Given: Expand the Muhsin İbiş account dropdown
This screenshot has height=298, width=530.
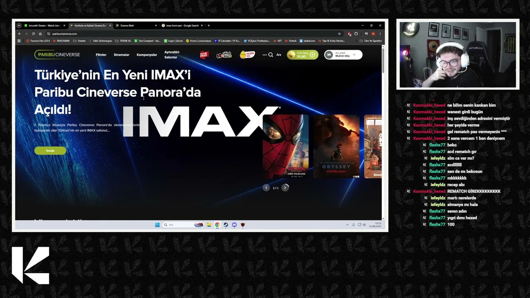Looking at the screenshot, I should pos(354,55).
